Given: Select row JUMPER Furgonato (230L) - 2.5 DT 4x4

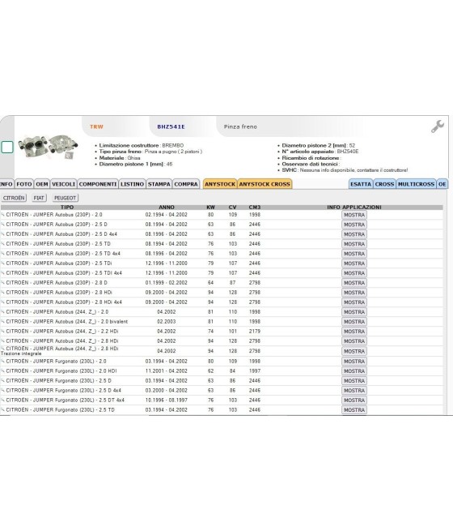Looking at the screenshot, I should (222, 400).
